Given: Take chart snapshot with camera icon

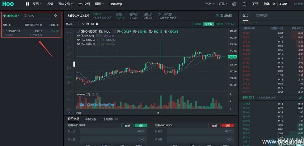Looking at the screenshot, I should [88, 24].
